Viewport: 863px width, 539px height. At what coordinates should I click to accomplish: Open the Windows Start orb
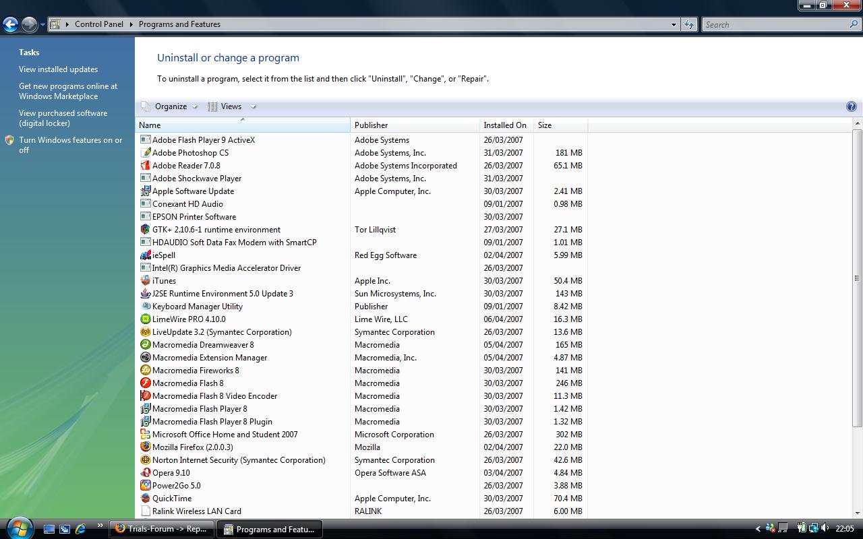[19, 528]
